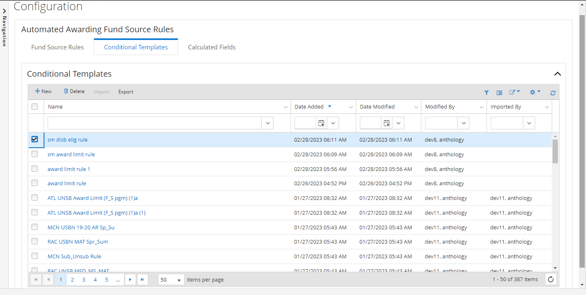
Task: Toggle the select-all header checkbox
Action: pyautogui.click(x=35, y=106)
